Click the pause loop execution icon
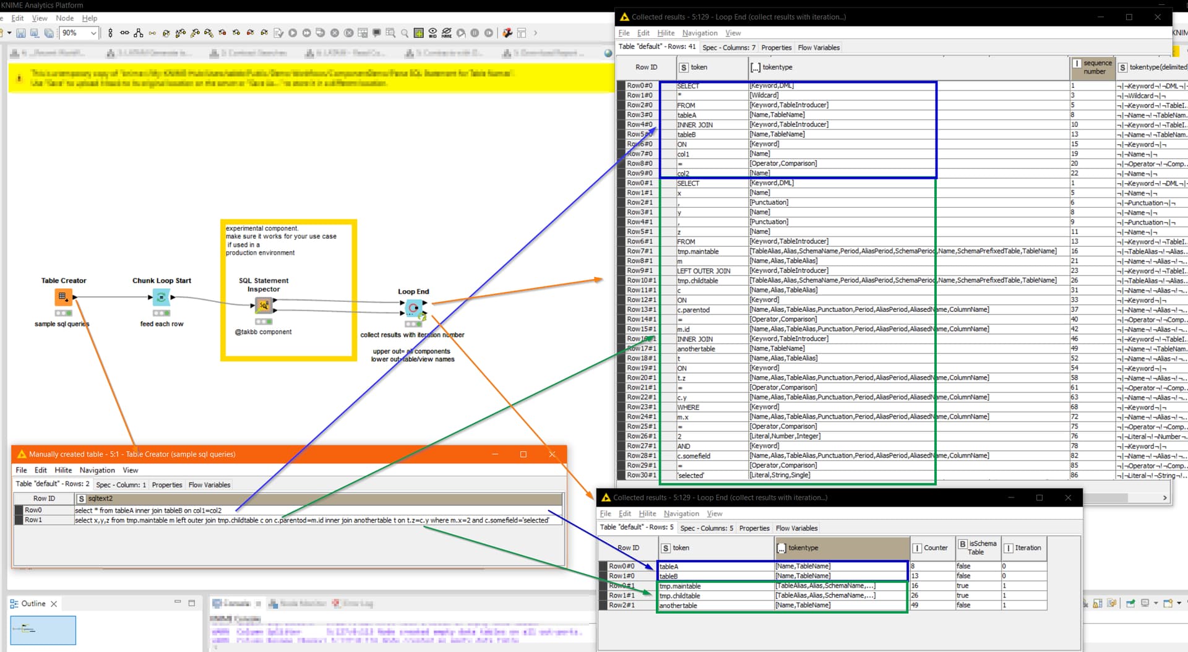The width and height of the screenshot is (1188, 652). pyautogui.click(x=475, y=33)
